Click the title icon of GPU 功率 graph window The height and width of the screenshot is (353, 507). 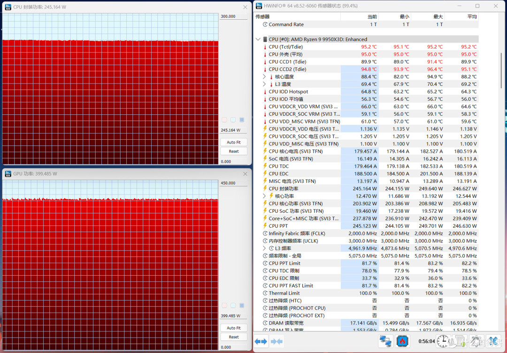click(x=8, y=174)
